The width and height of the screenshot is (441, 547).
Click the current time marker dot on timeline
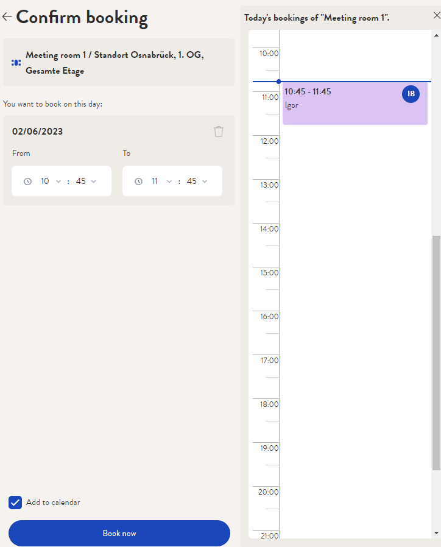click(278, 82)
